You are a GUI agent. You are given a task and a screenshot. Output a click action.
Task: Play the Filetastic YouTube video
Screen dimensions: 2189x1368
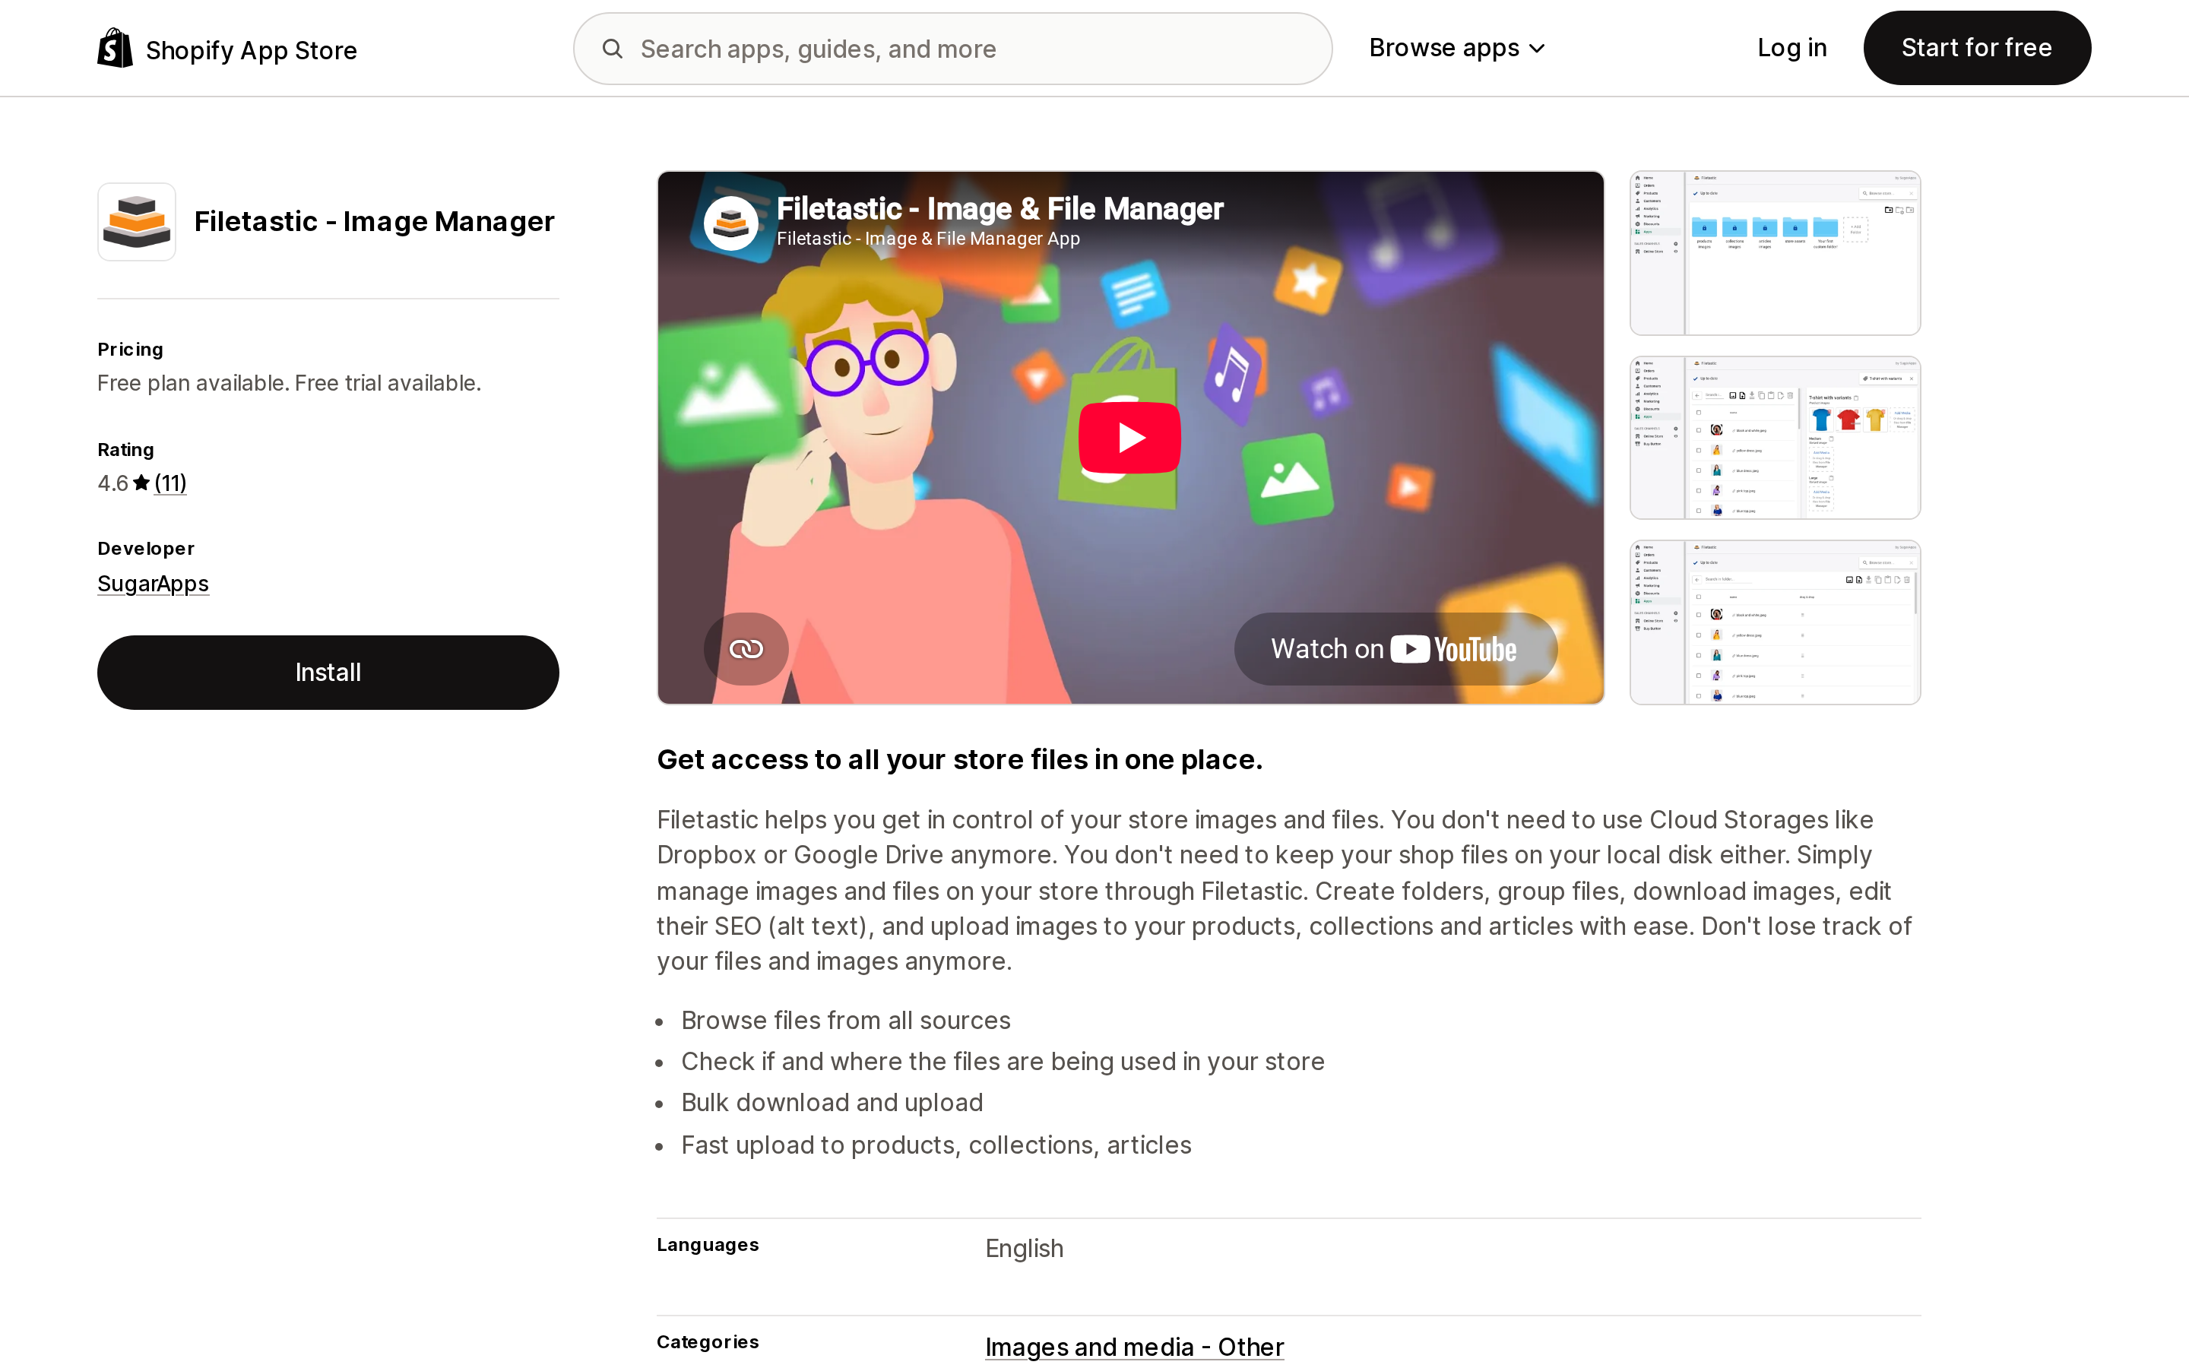pos(1129,438)
